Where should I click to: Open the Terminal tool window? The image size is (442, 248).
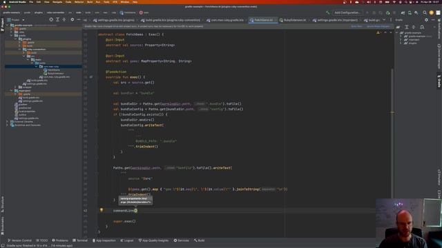pyautogui.click(x=80, y=240)
